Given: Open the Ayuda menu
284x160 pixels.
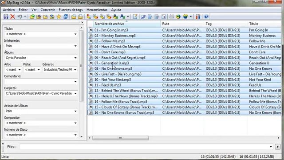Looking at the screenshot, I should pos(116,10).
